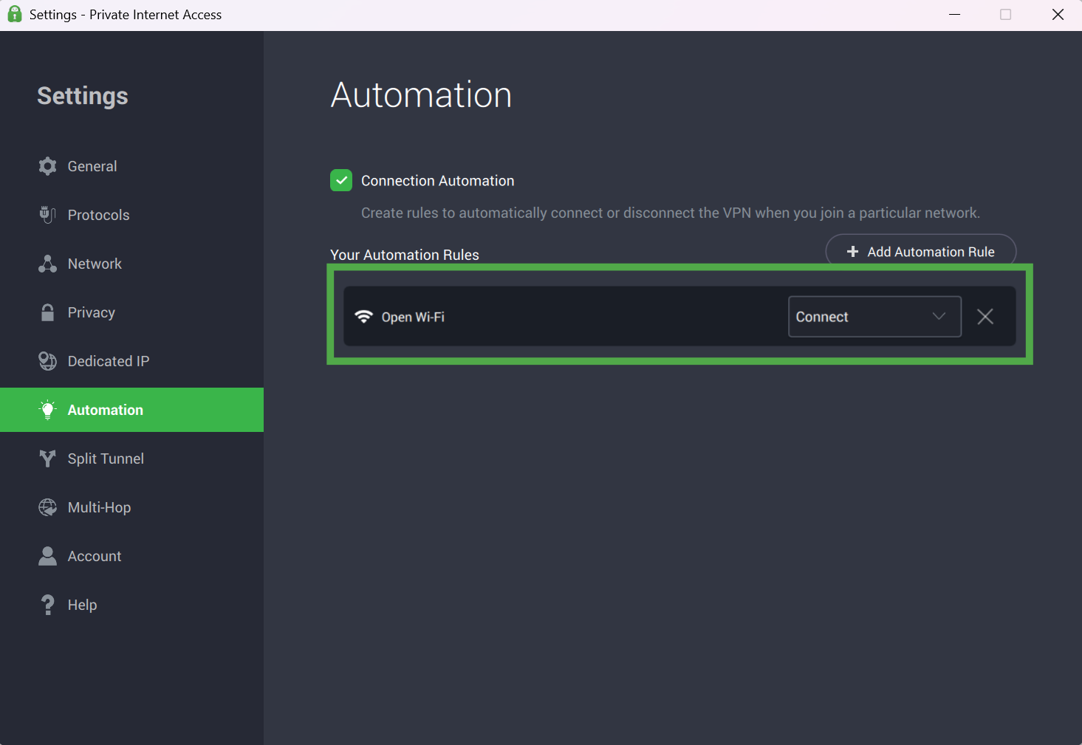Go to the Multi-Hop settings label
Viewport: 1082px width, 745px height.
[x=99, y=507]
